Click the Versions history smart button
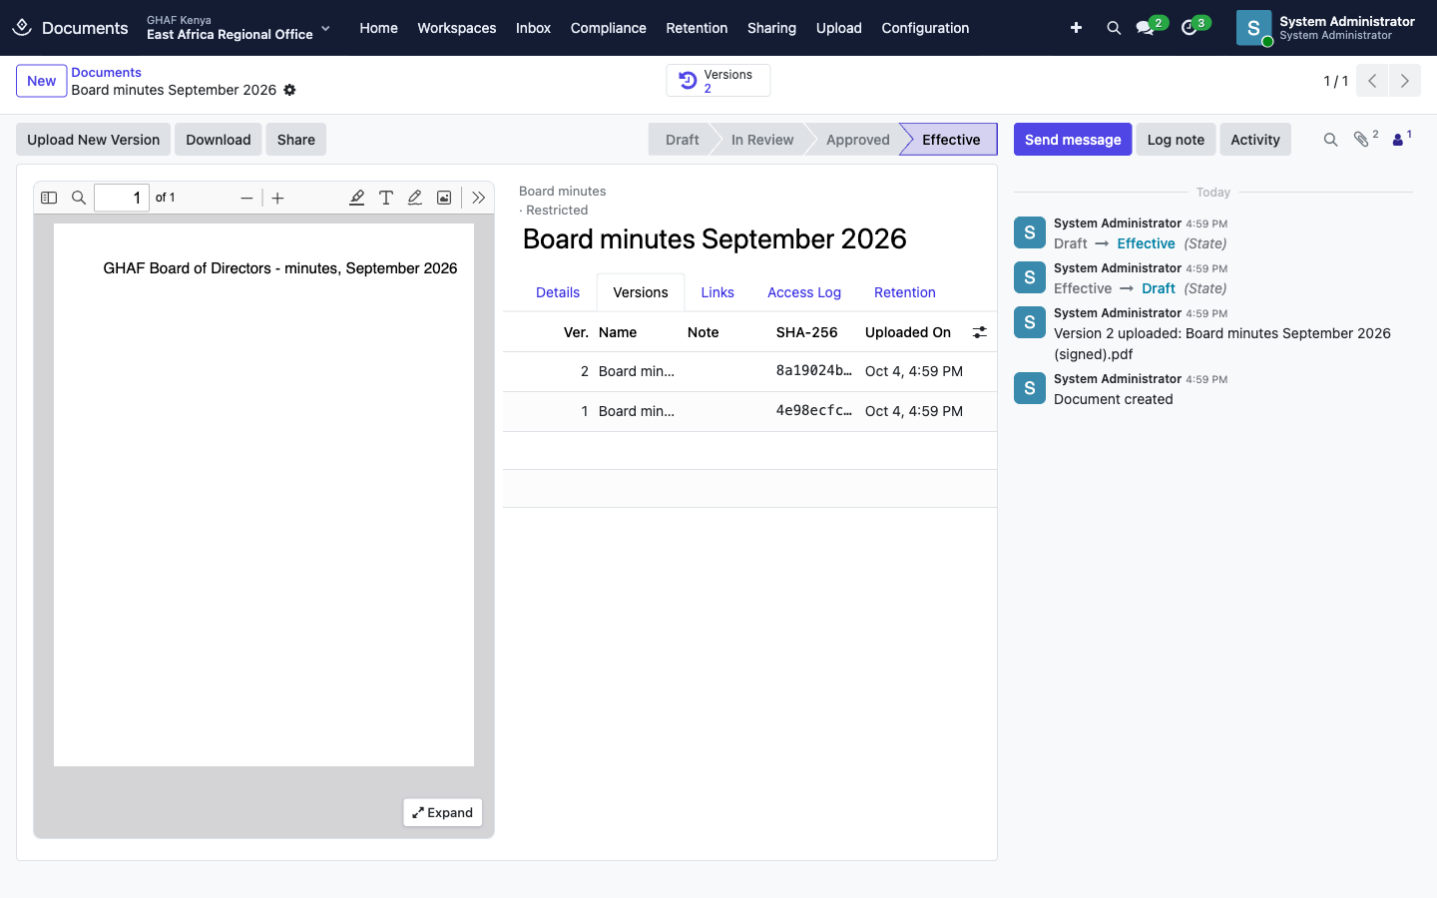Image resolution: width=1437 pixels, height=898 pixels. click(718, 81)
